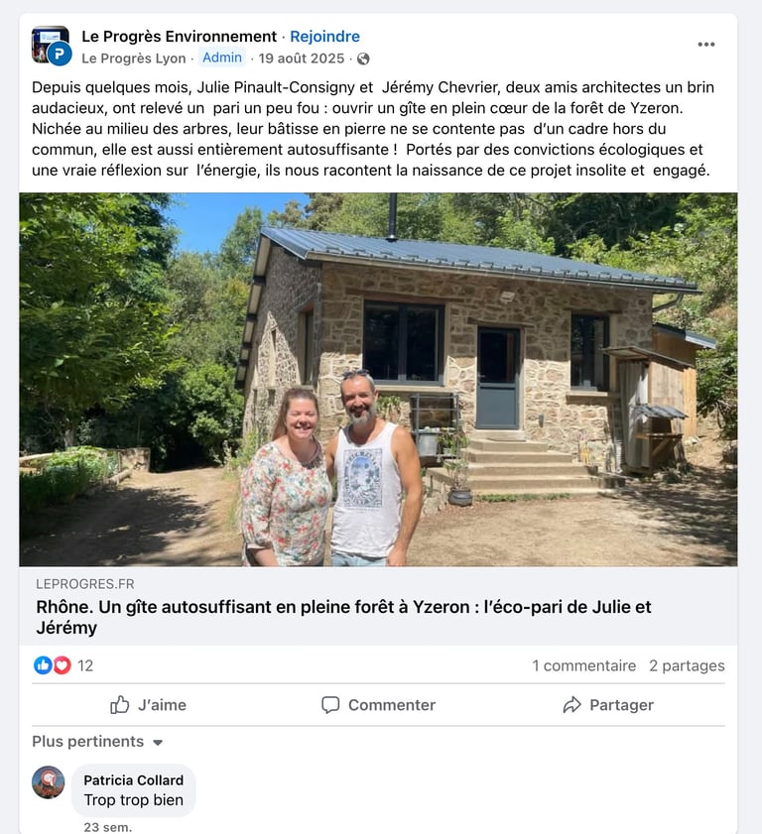Join the group via Rejoindre
The image size is (762, 834).
click(324, 36)
